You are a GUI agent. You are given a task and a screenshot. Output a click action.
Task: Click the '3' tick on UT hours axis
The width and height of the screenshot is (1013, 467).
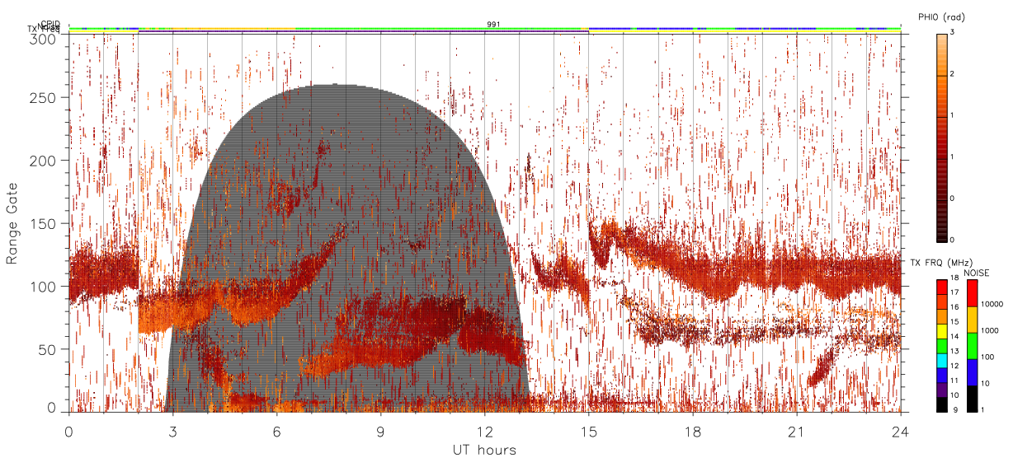point(172,431)
